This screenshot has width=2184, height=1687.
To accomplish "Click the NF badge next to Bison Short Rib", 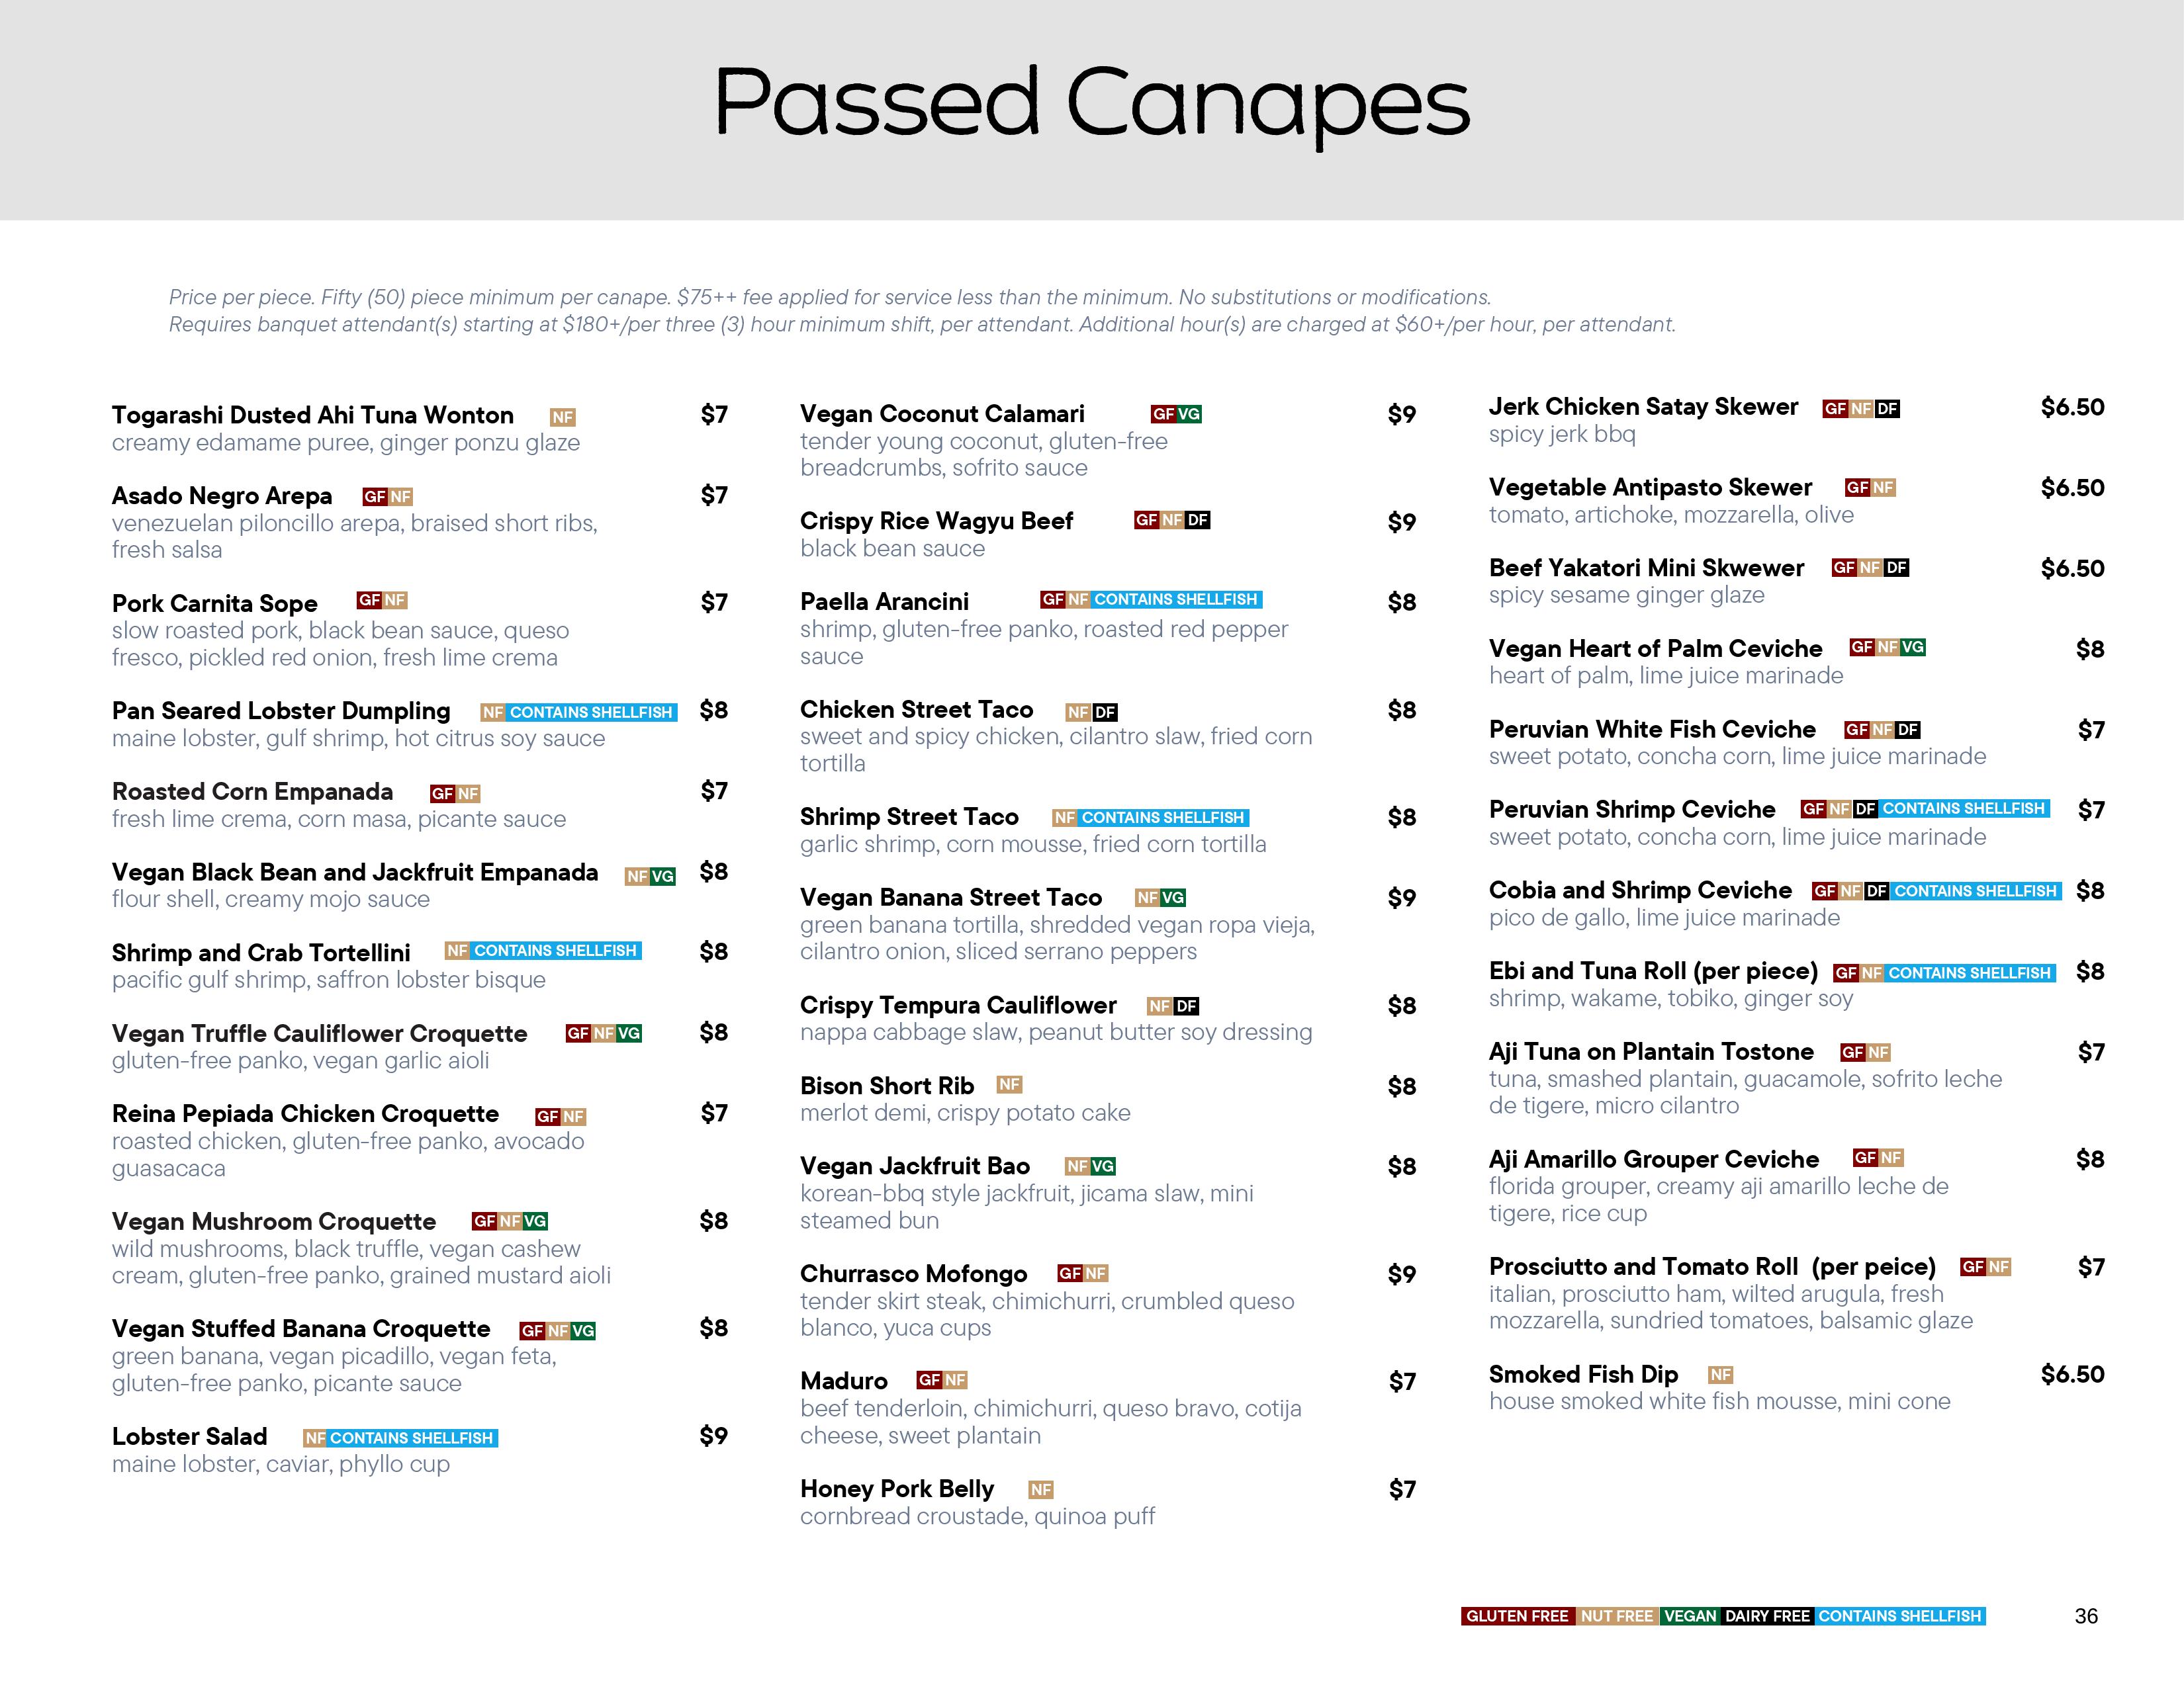I will pos(1009,1084).
